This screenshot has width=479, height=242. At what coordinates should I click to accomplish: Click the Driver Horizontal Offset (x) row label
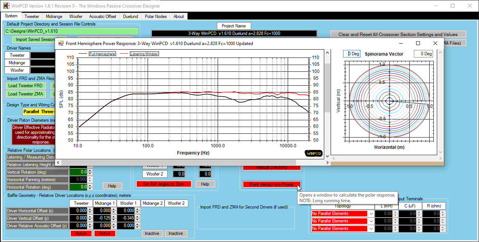[37, 211]
